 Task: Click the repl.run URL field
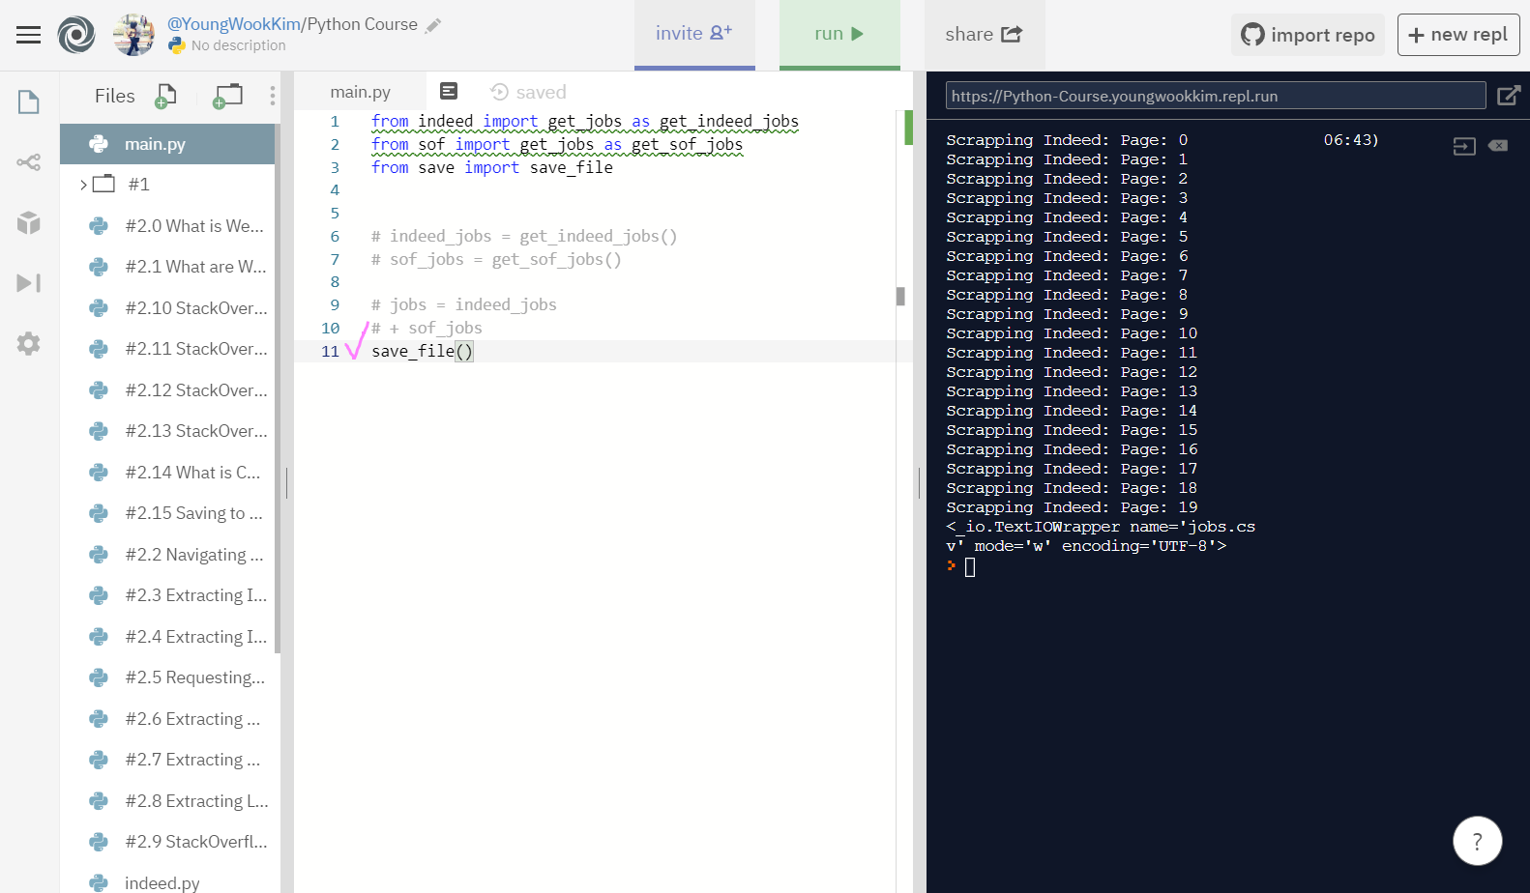1216,96
